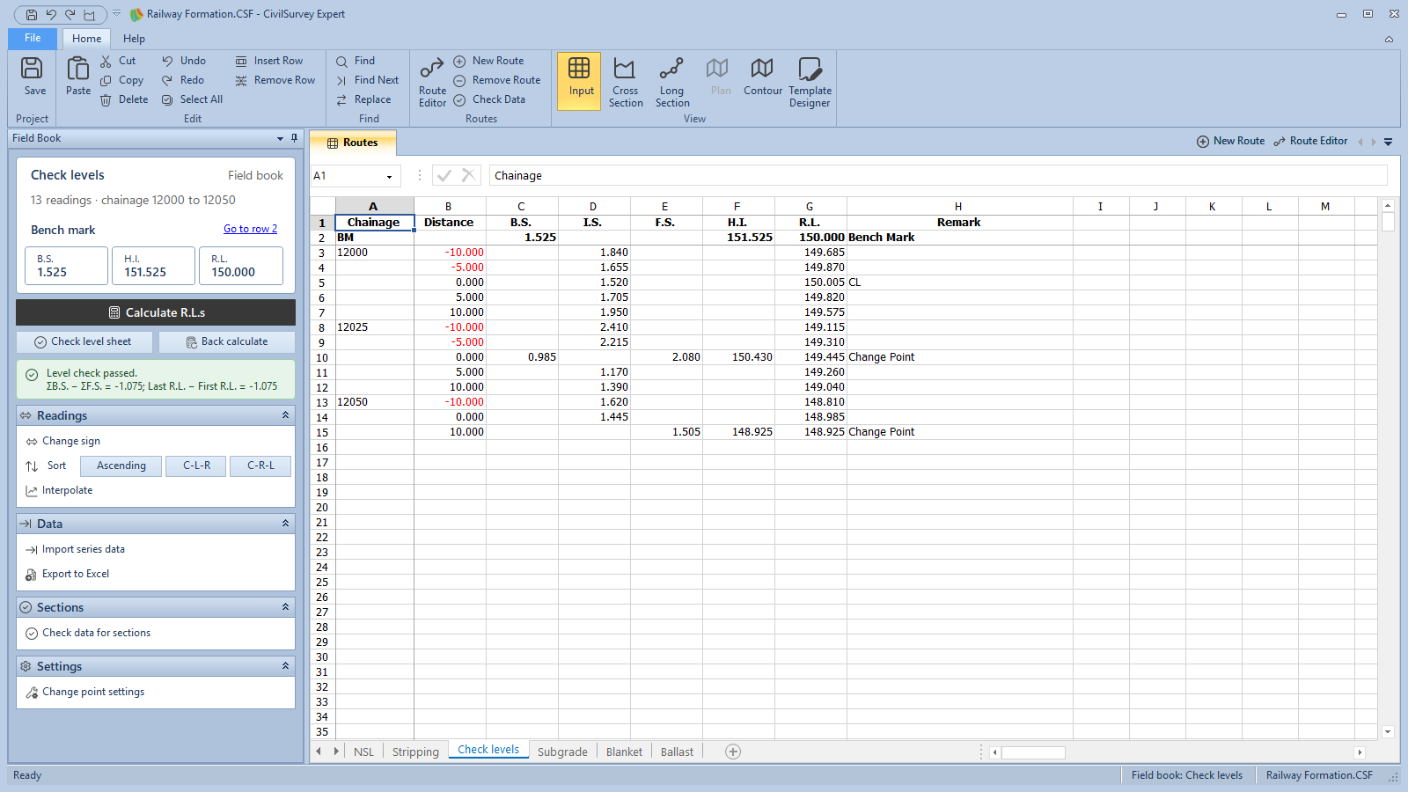
Task: Add a new sheet with plus icon
Action: (733, 752)
